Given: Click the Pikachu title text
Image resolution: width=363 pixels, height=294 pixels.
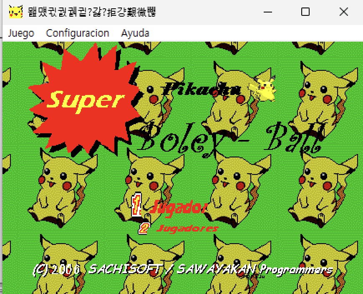Looking at the screenshot, I should 202,89.
